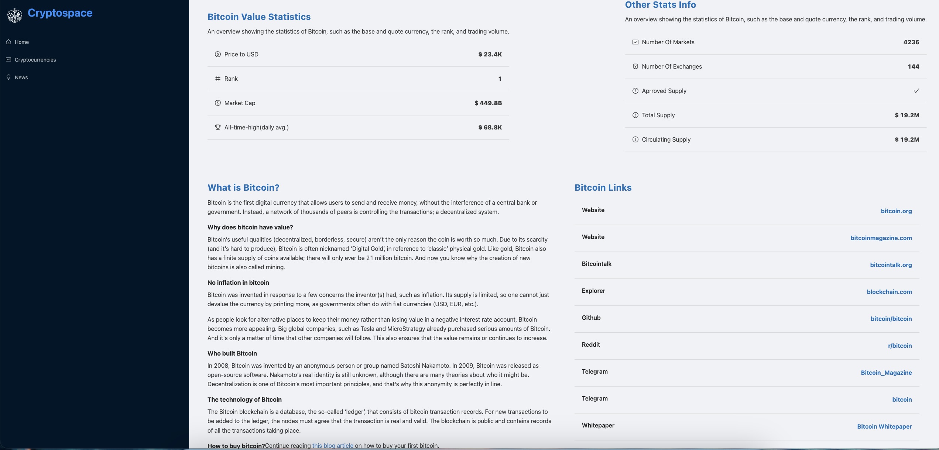The width and height of the screenshot is (939, 450).
Task: Click the News navigation icon
Action: [8, 77]
